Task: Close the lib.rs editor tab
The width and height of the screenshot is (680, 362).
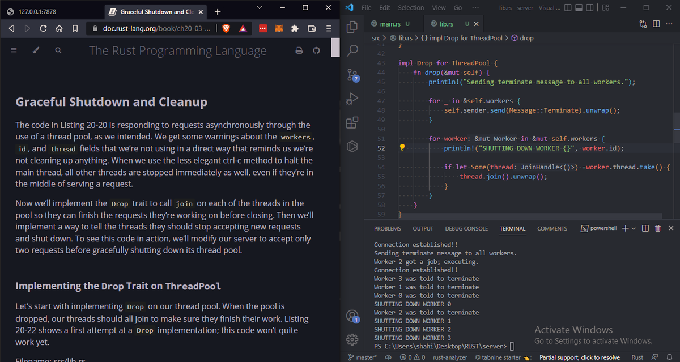Action: tap(476, 24)
